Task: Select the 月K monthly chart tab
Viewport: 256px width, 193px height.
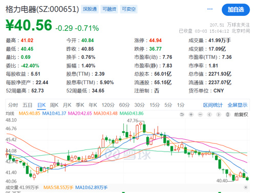Action: 67,105
